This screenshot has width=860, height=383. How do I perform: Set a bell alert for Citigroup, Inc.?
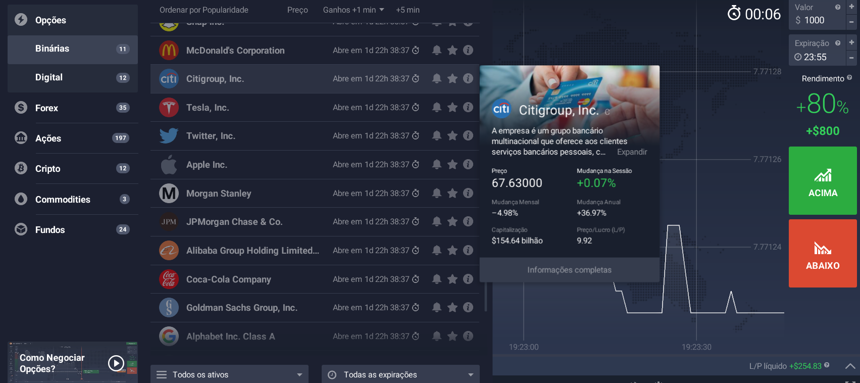437,78
